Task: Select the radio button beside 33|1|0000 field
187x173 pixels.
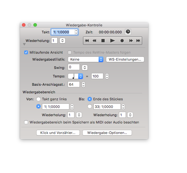Action: [90, 106]
